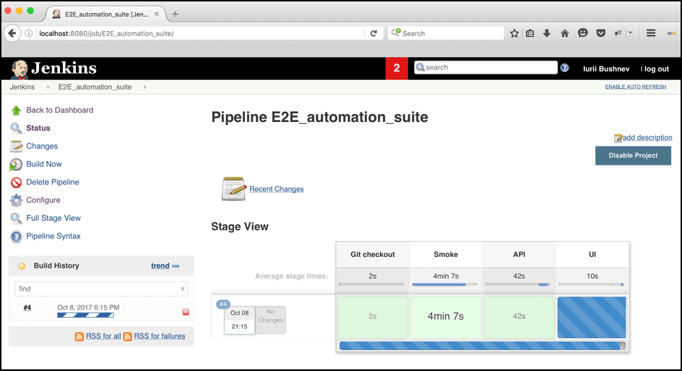
Task: Click the site info icon in address bar
Action: (29, 33)
